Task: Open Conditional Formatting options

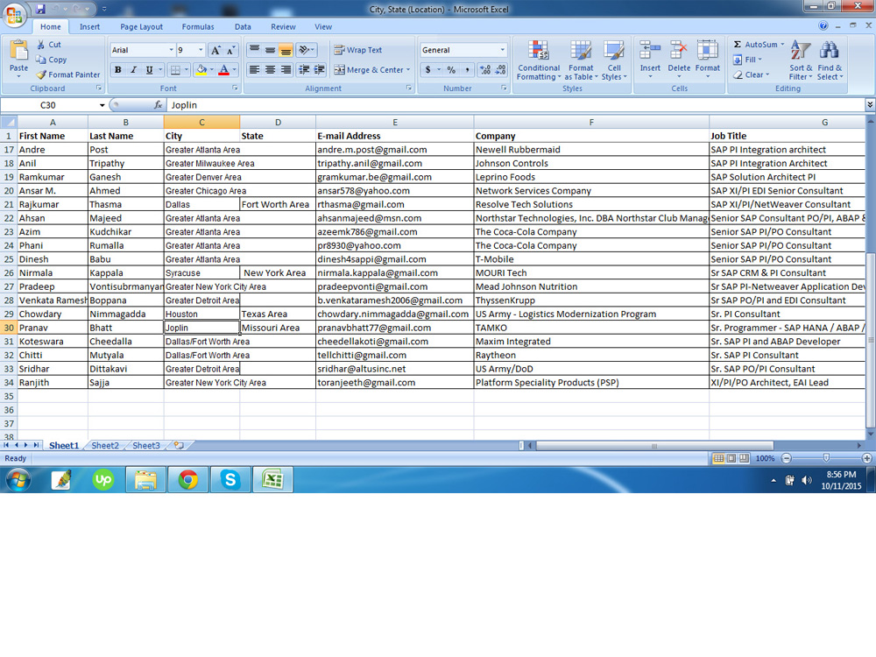Action: 539,61
